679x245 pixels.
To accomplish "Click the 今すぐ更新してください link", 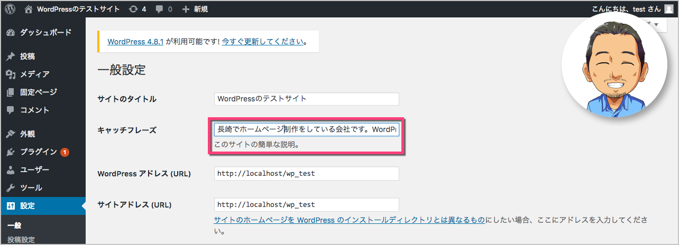I will [x=263, y=41].
